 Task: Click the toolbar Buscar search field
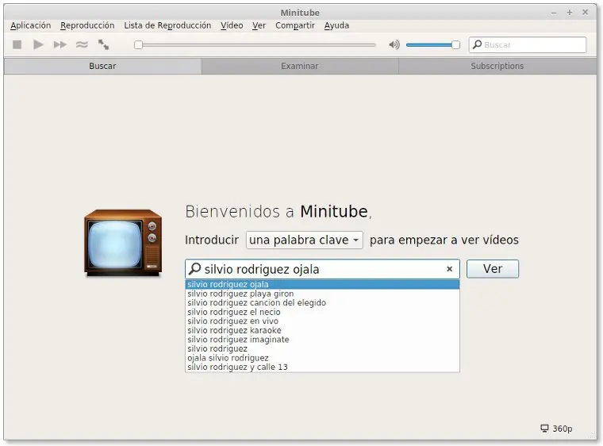click(x=528, y=44)
